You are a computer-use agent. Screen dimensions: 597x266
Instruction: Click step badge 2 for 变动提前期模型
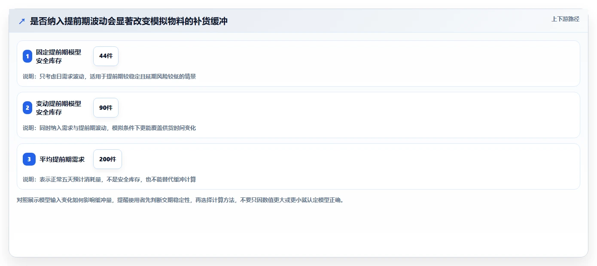[27, 108]
